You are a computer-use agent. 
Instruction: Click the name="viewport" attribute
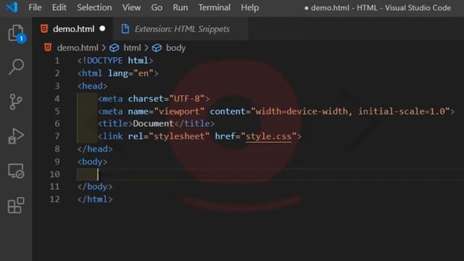pos(166,111)
